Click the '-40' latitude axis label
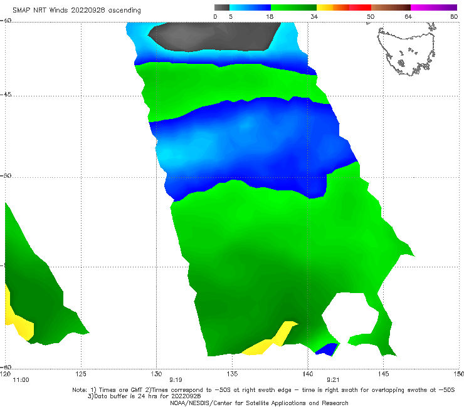Image resolution: width=464 pixels, height=407 pixels. point(6,21)
